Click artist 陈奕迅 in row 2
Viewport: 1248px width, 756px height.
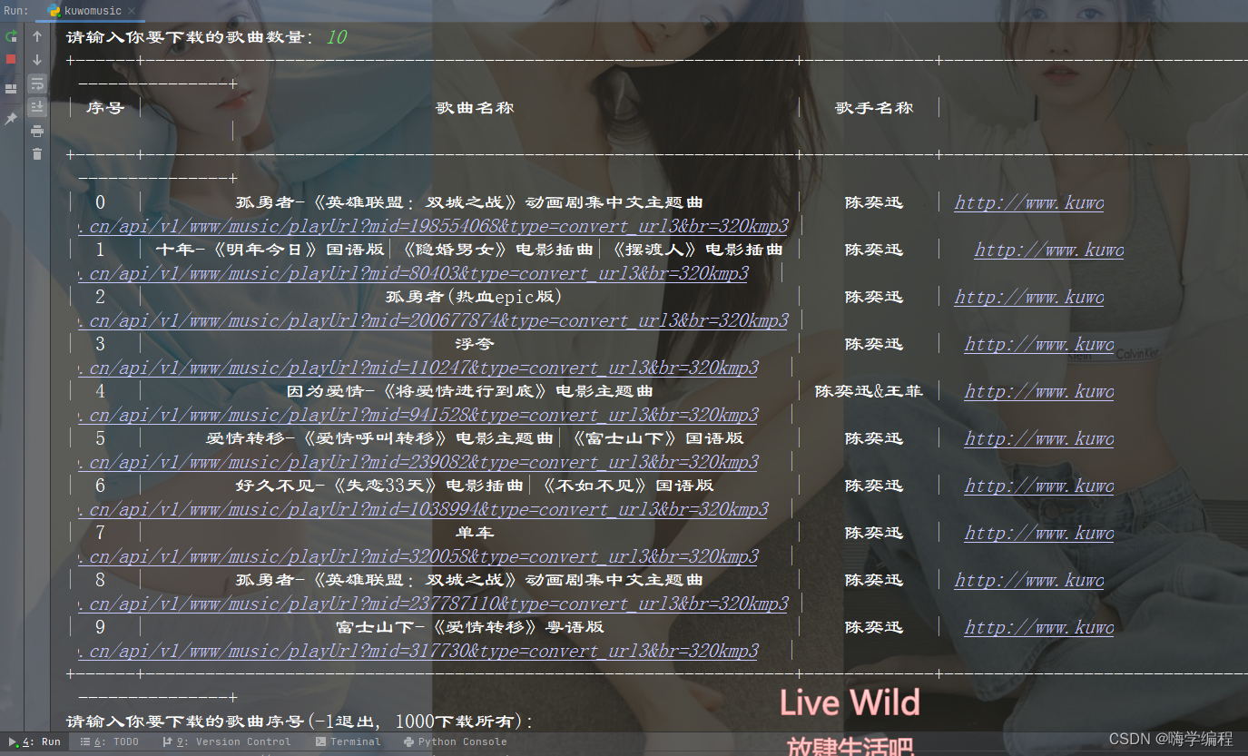pyautogui.click(x=874, y=297)
